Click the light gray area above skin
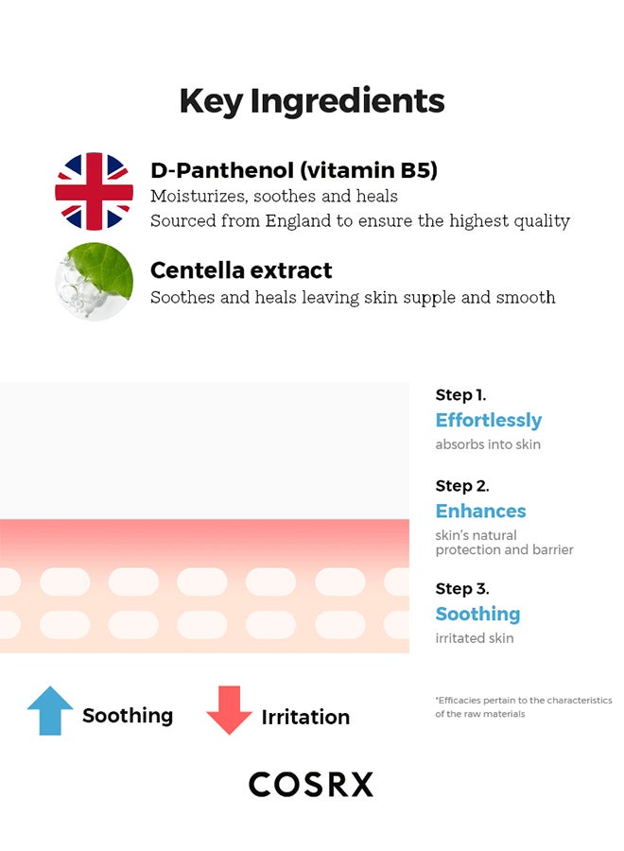 coord(204,450)
